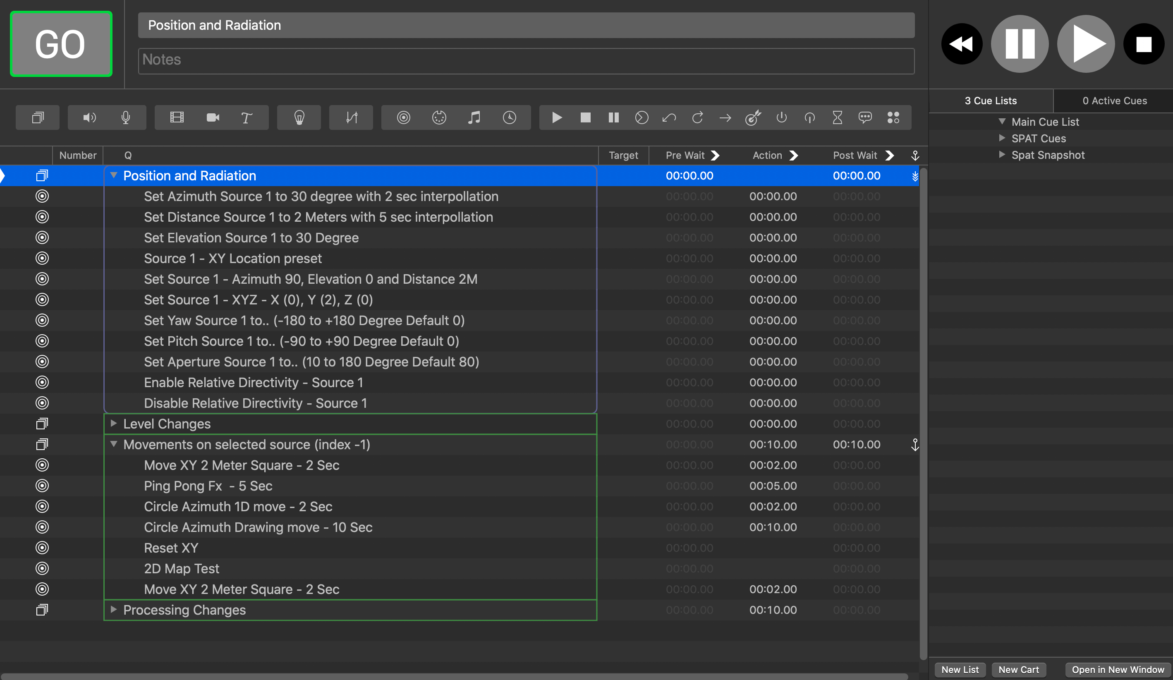Add a Network cue with the target icon
Viewport: 1173px width, 680px height.
tap(403, 118)
